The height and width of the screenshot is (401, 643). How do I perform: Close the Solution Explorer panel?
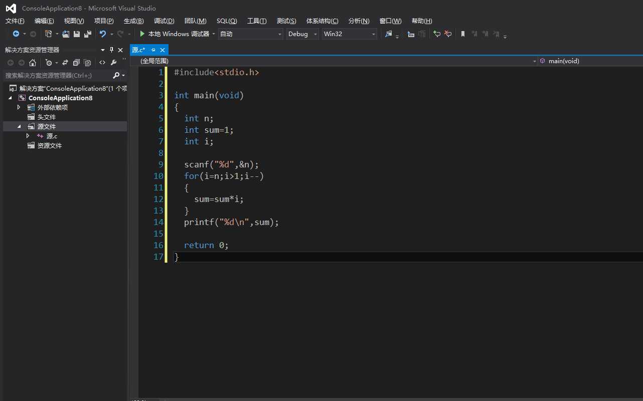tap(120, 50)
